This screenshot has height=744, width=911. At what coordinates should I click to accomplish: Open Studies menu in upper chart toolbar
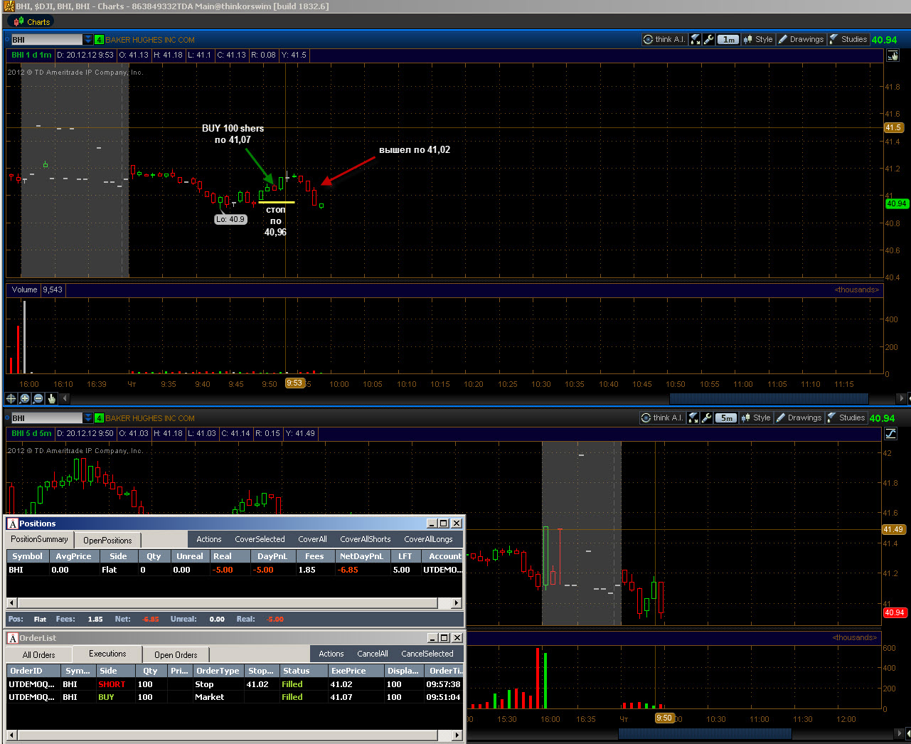[848, 40]
